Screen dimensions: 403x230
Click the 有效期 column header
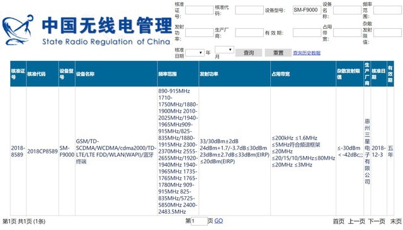coord(390,74)
